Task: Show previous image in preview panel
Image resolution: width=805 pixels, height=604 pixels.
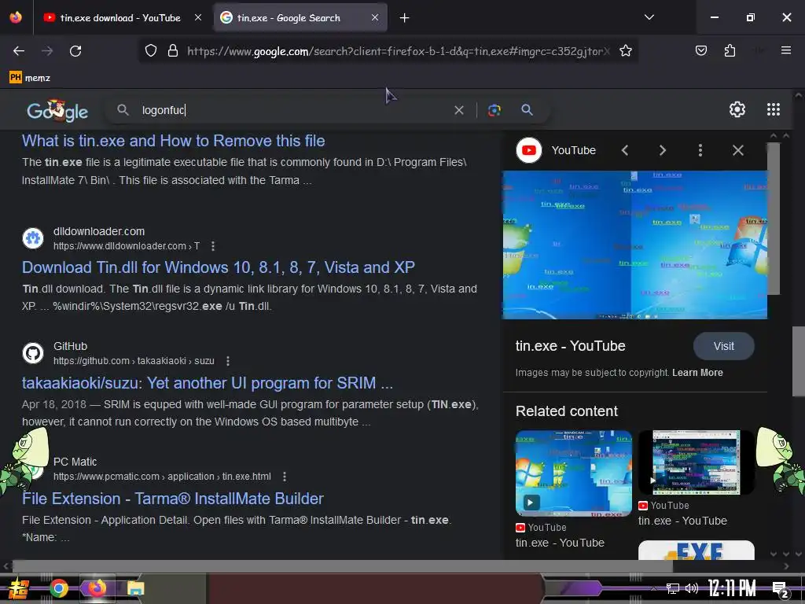Action: click(x=625, y=150)
